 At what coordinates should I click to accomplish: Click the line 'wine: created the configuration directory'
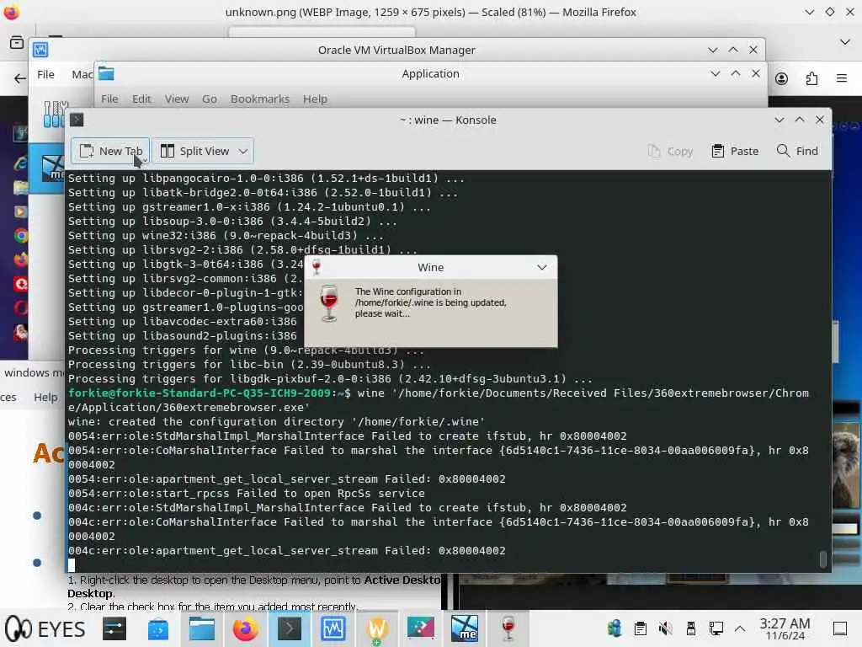click(276, 421)
